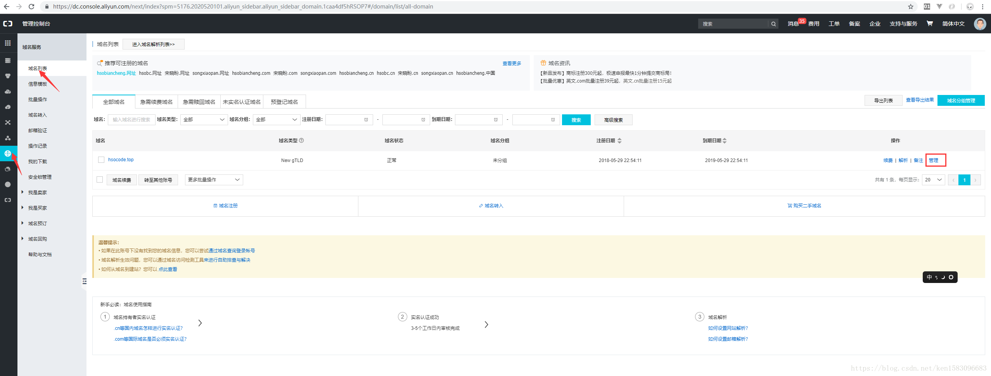Switch to 急需续费域名 tab
The width and height of the screenshot is (991, 376).
[x=156, y=102]
